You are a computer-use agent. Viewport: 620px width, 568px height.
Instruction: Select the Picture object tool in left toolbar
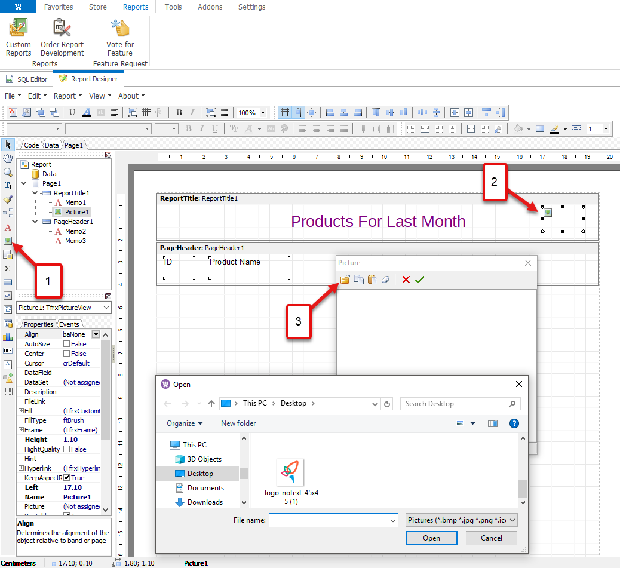pos(8,241)
